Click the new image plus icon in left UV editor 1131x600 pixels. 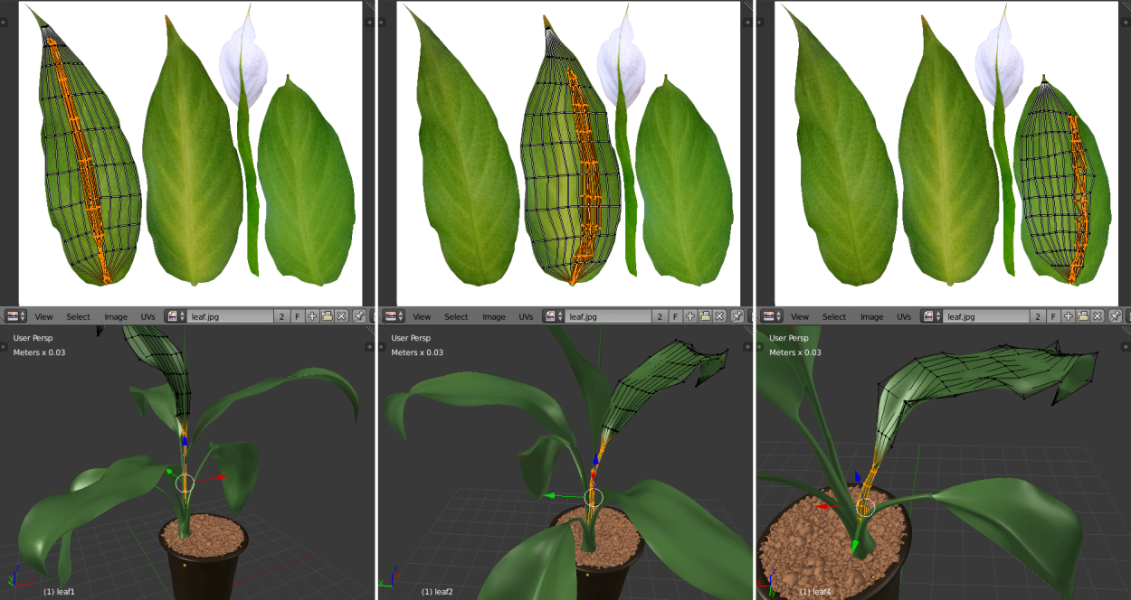tap(312, 316)
